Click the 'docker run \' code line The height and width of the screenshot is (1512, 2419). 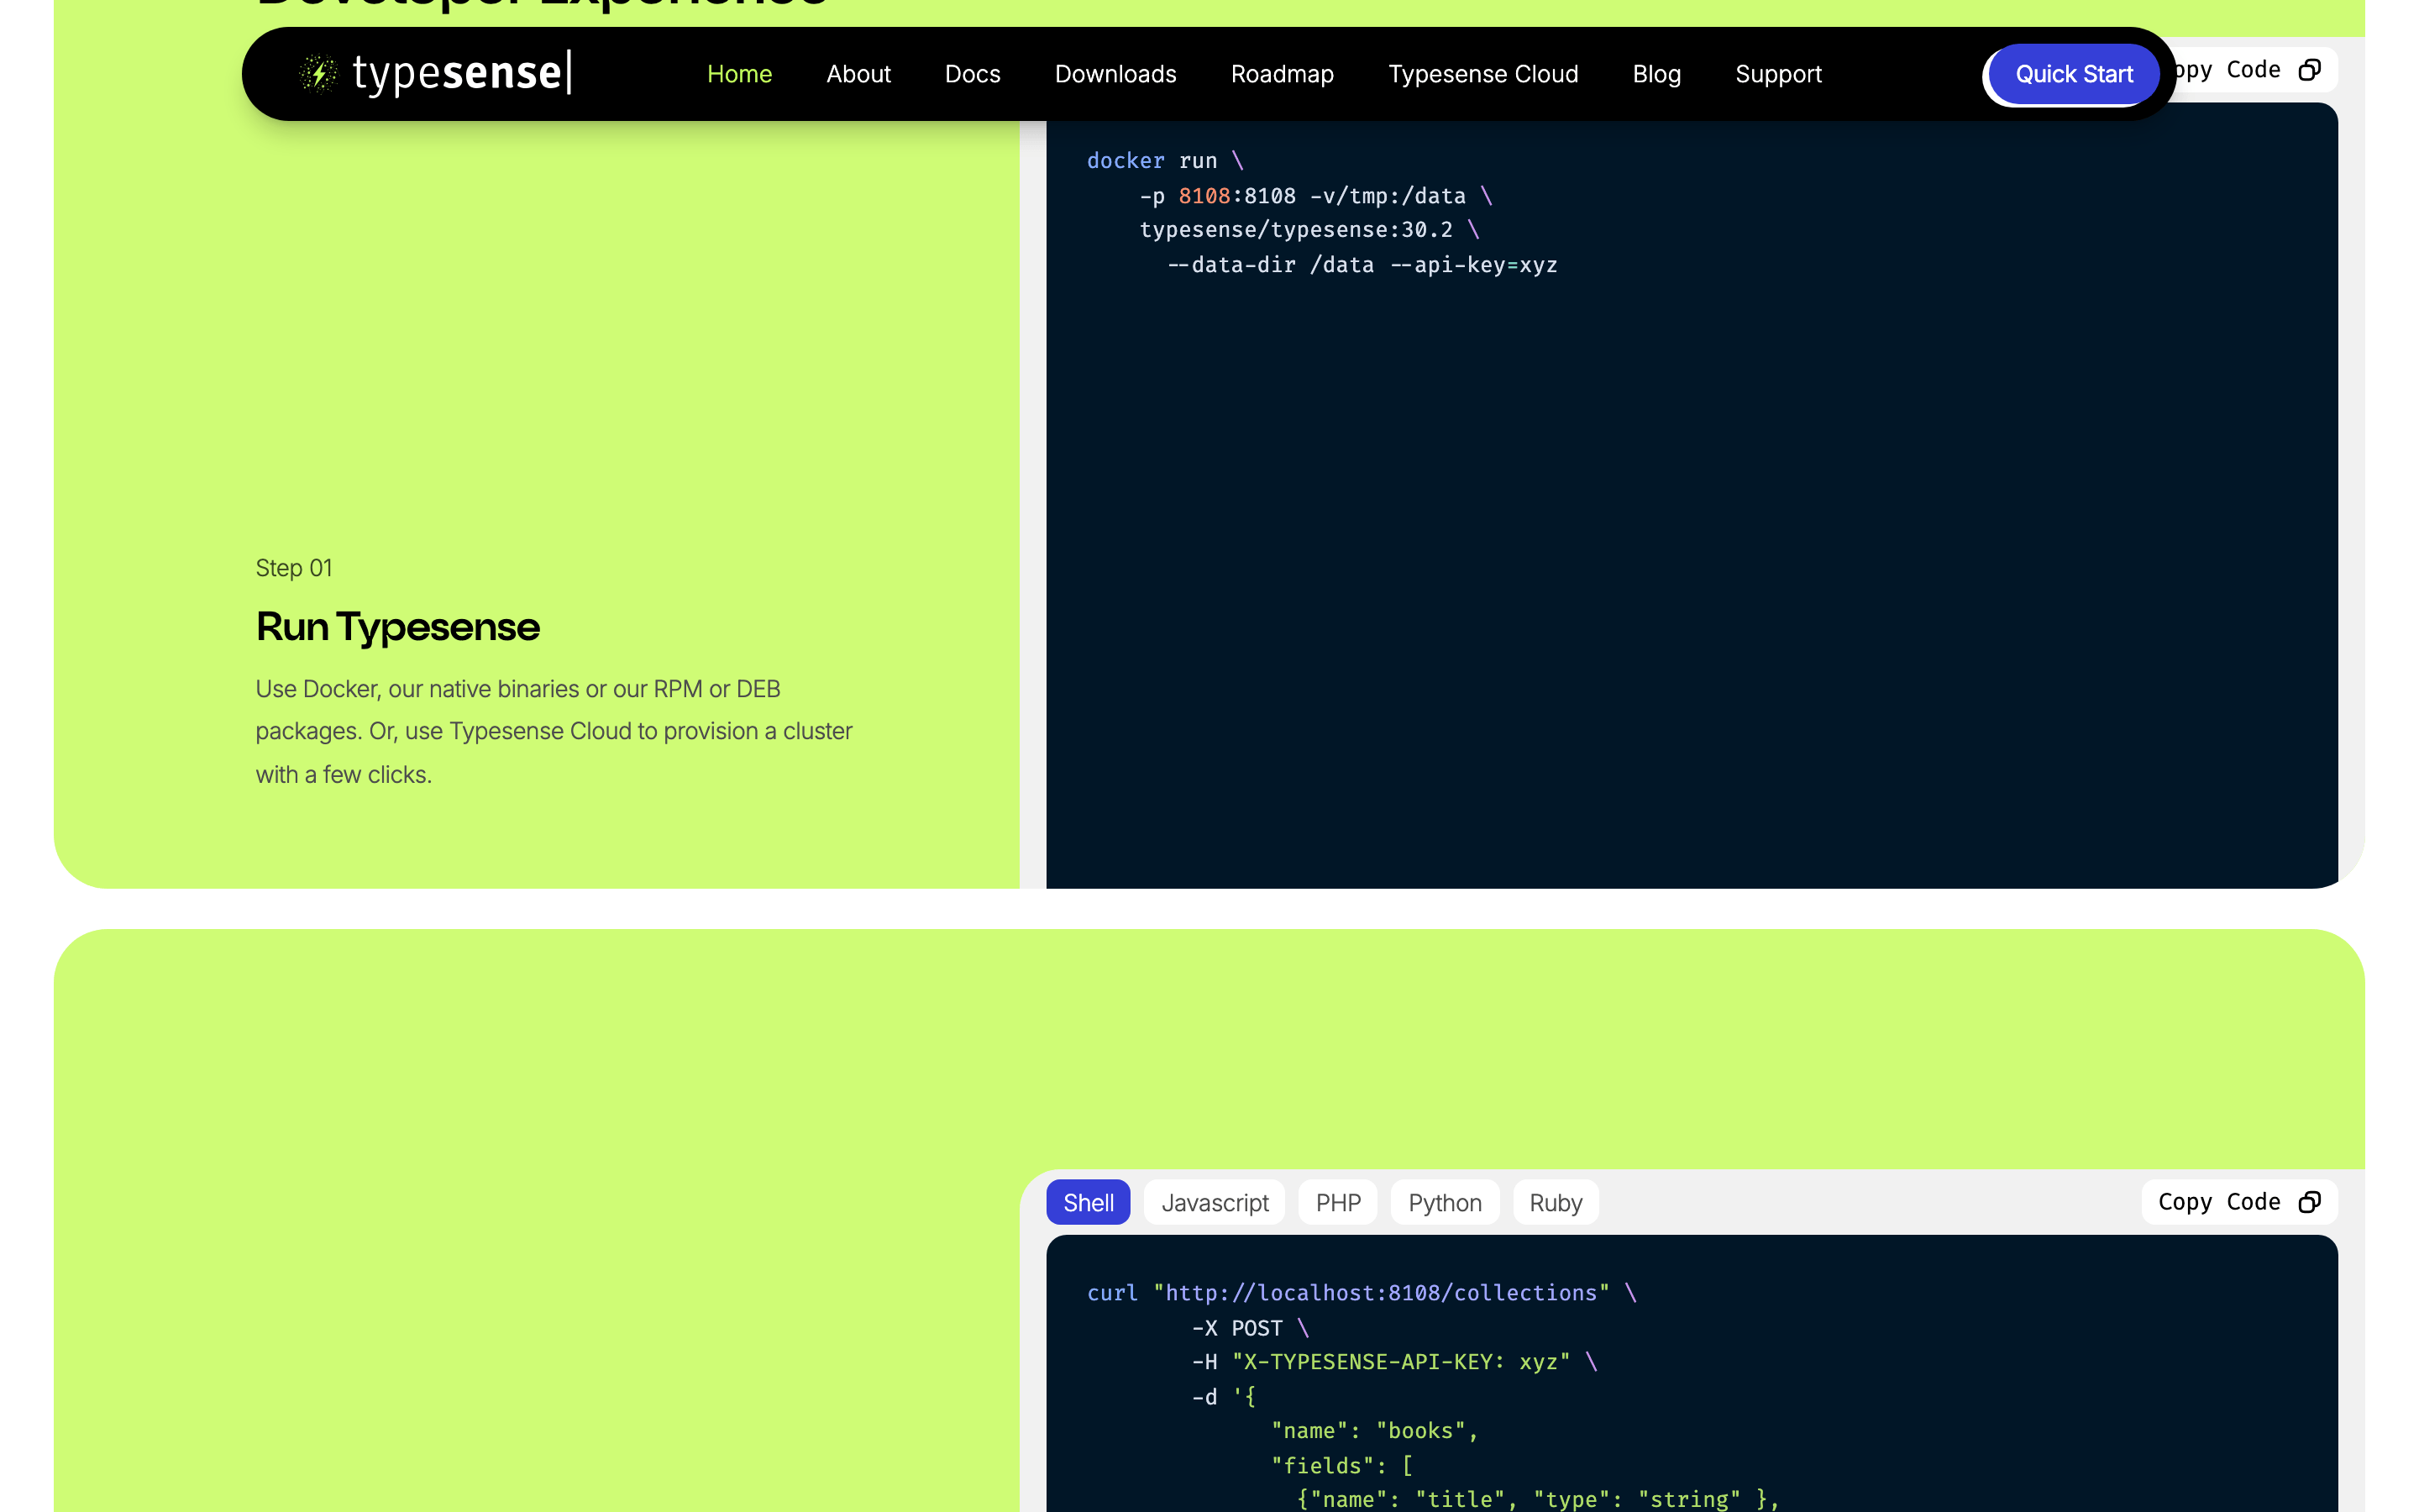[1166, 161]
